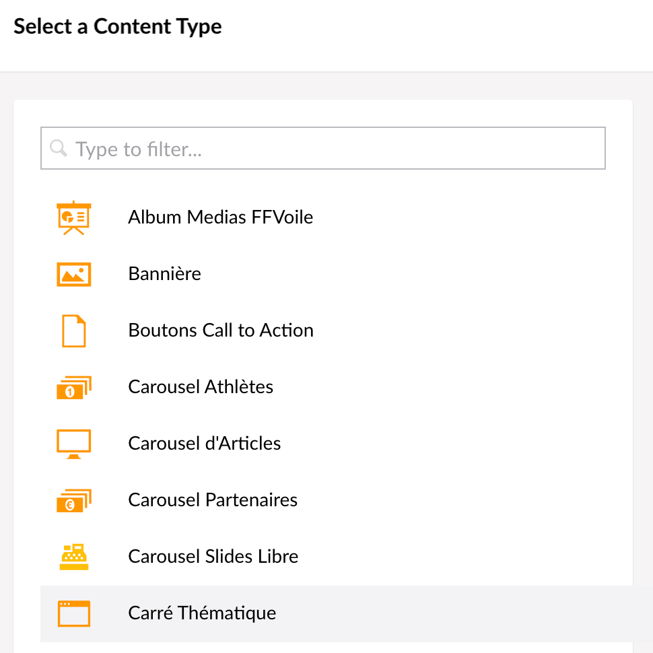Focus the Type to filter search field

322,148
